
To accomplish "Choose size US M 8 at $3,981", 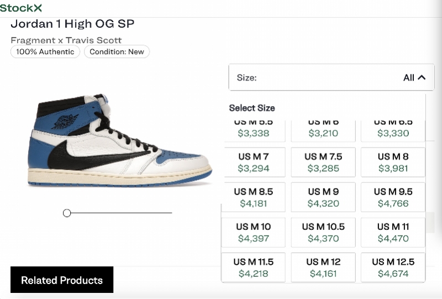I will click(x=393, y=162).
